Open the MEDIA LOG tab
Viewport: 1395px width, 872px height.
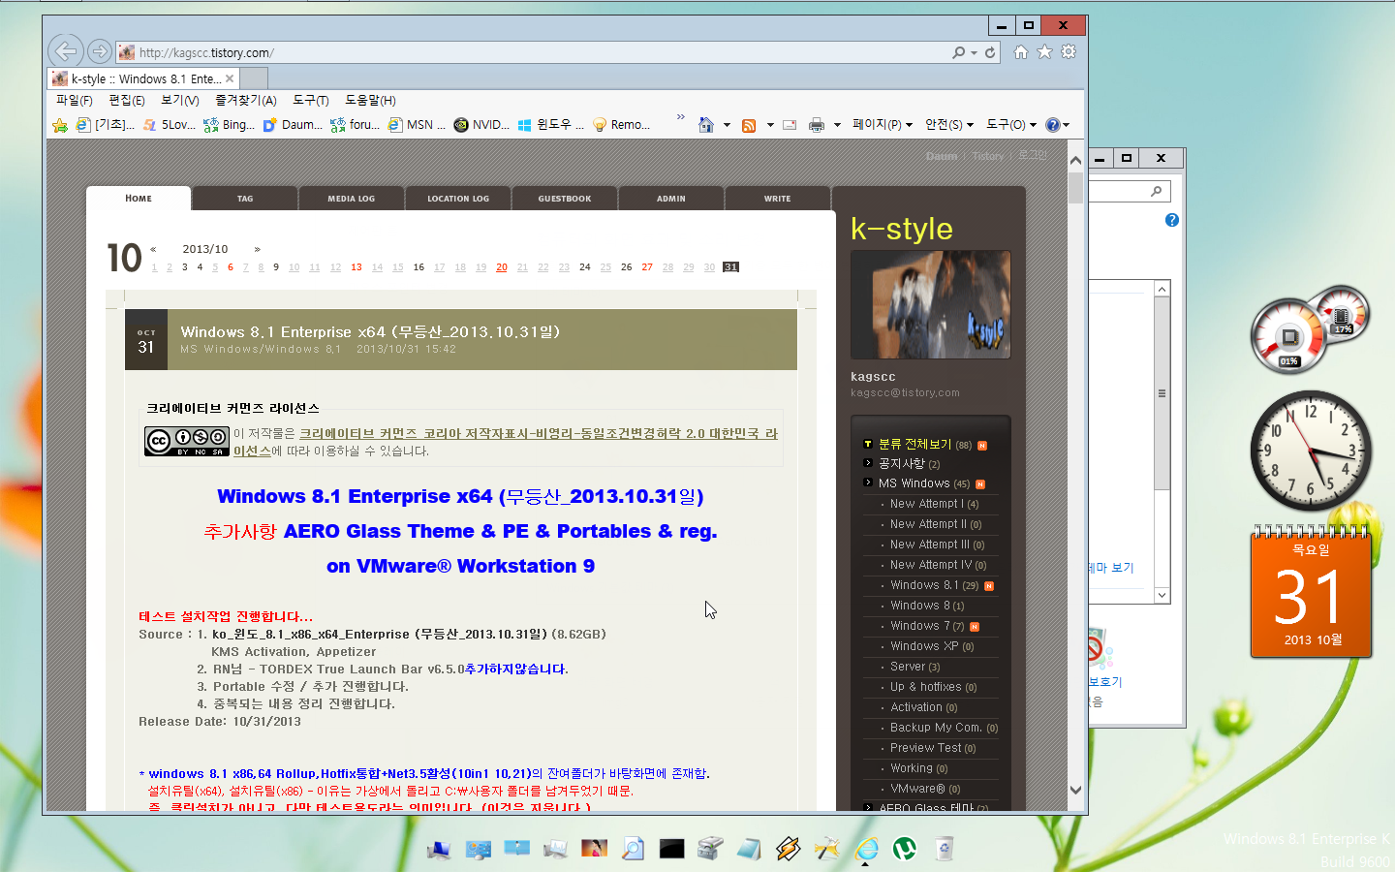(x=351, y=199)
